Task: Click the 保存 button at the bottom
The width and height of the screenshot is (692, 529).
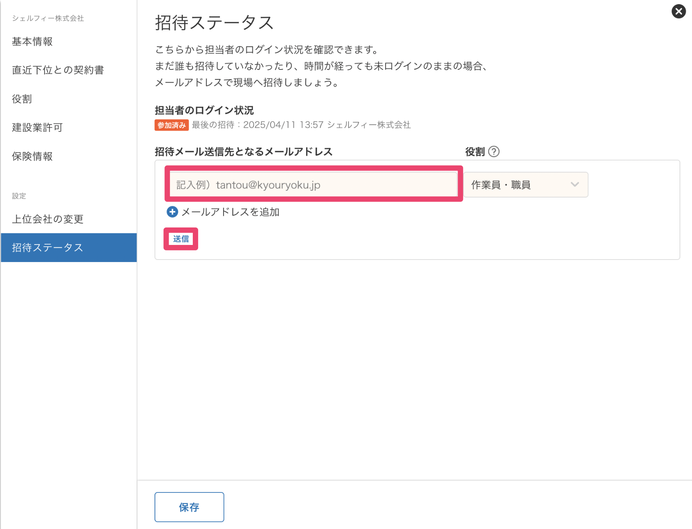Action: (189, 507)
